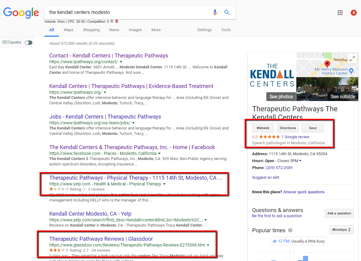Click the red database icon below the search bar
The image size is (361, 261).
117,21
